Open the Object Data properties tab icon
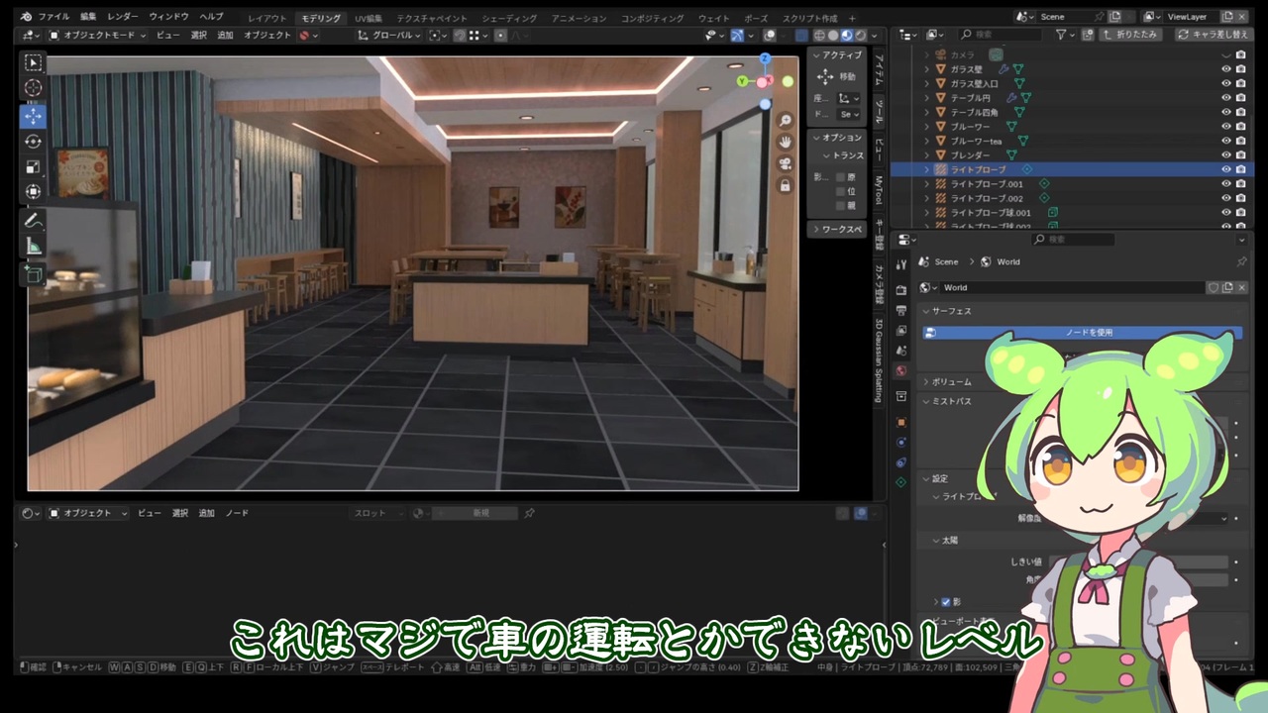The height and width of the screenshot is (713, 1268). point(901,482)
